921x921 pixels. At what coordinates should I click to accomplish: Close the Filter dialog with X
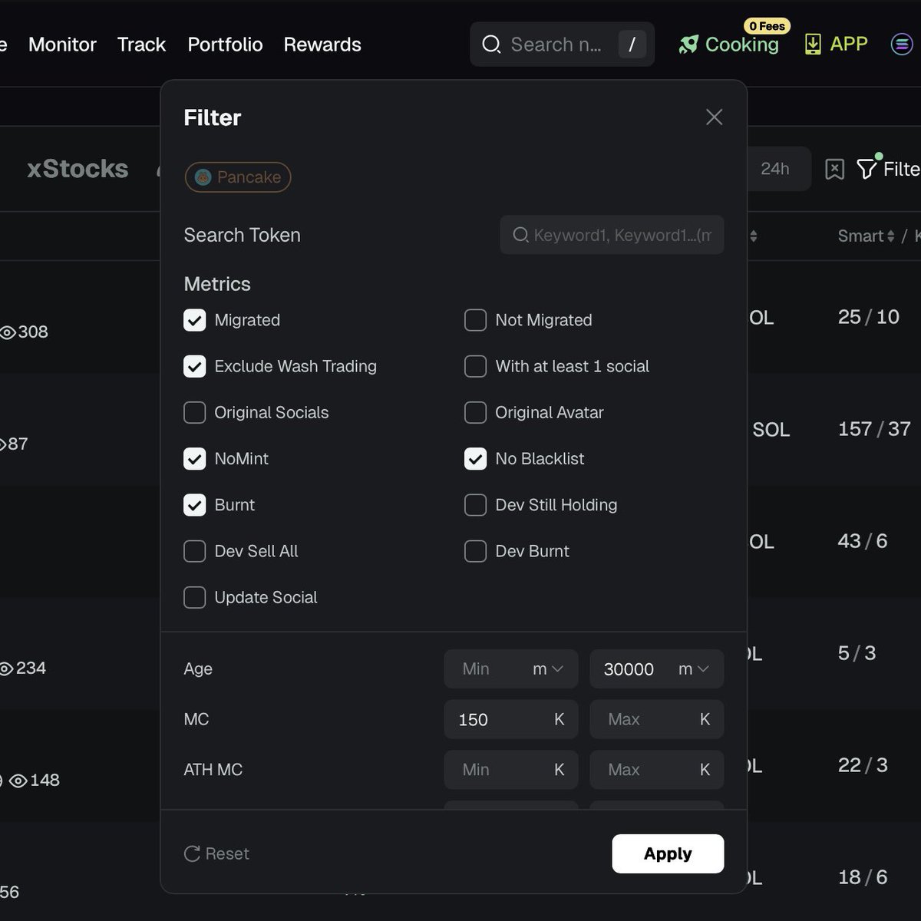(x=715, y=117)
